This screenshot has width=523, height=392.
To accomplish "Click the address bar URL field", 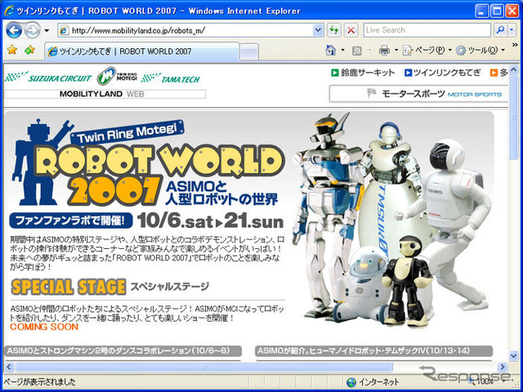I will 191,31.
